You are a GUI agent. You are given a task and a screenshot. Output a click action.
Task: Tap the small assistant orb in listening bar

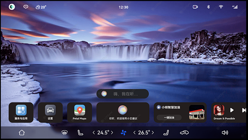point(104,94)
